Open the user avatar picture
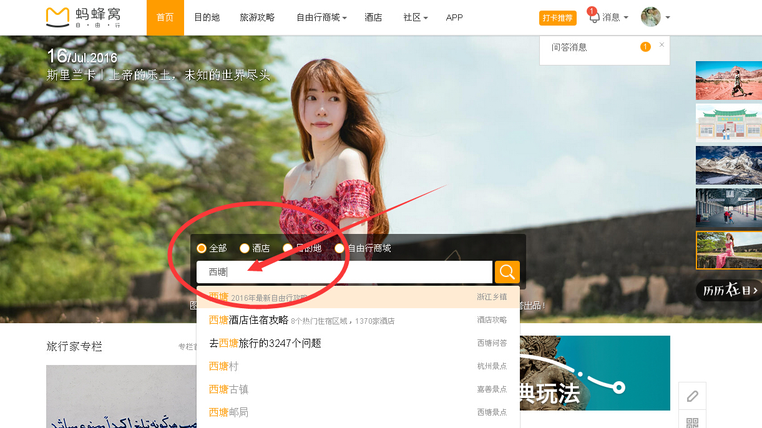The width and height of the screenshot is (762, 428). [x=651, y=17]
